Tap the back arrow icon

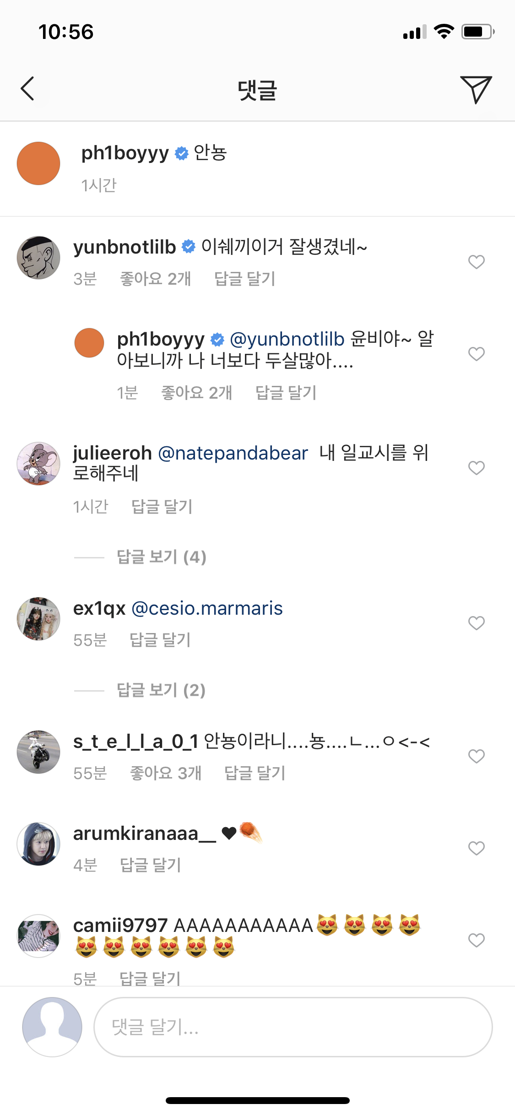[x=27, y=88]
